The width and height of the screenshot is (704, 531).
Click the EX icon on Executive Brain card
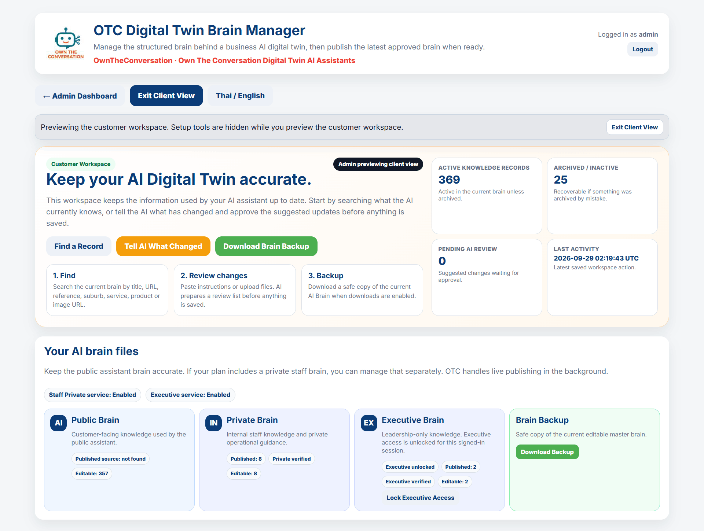click(x=369, y=423)
